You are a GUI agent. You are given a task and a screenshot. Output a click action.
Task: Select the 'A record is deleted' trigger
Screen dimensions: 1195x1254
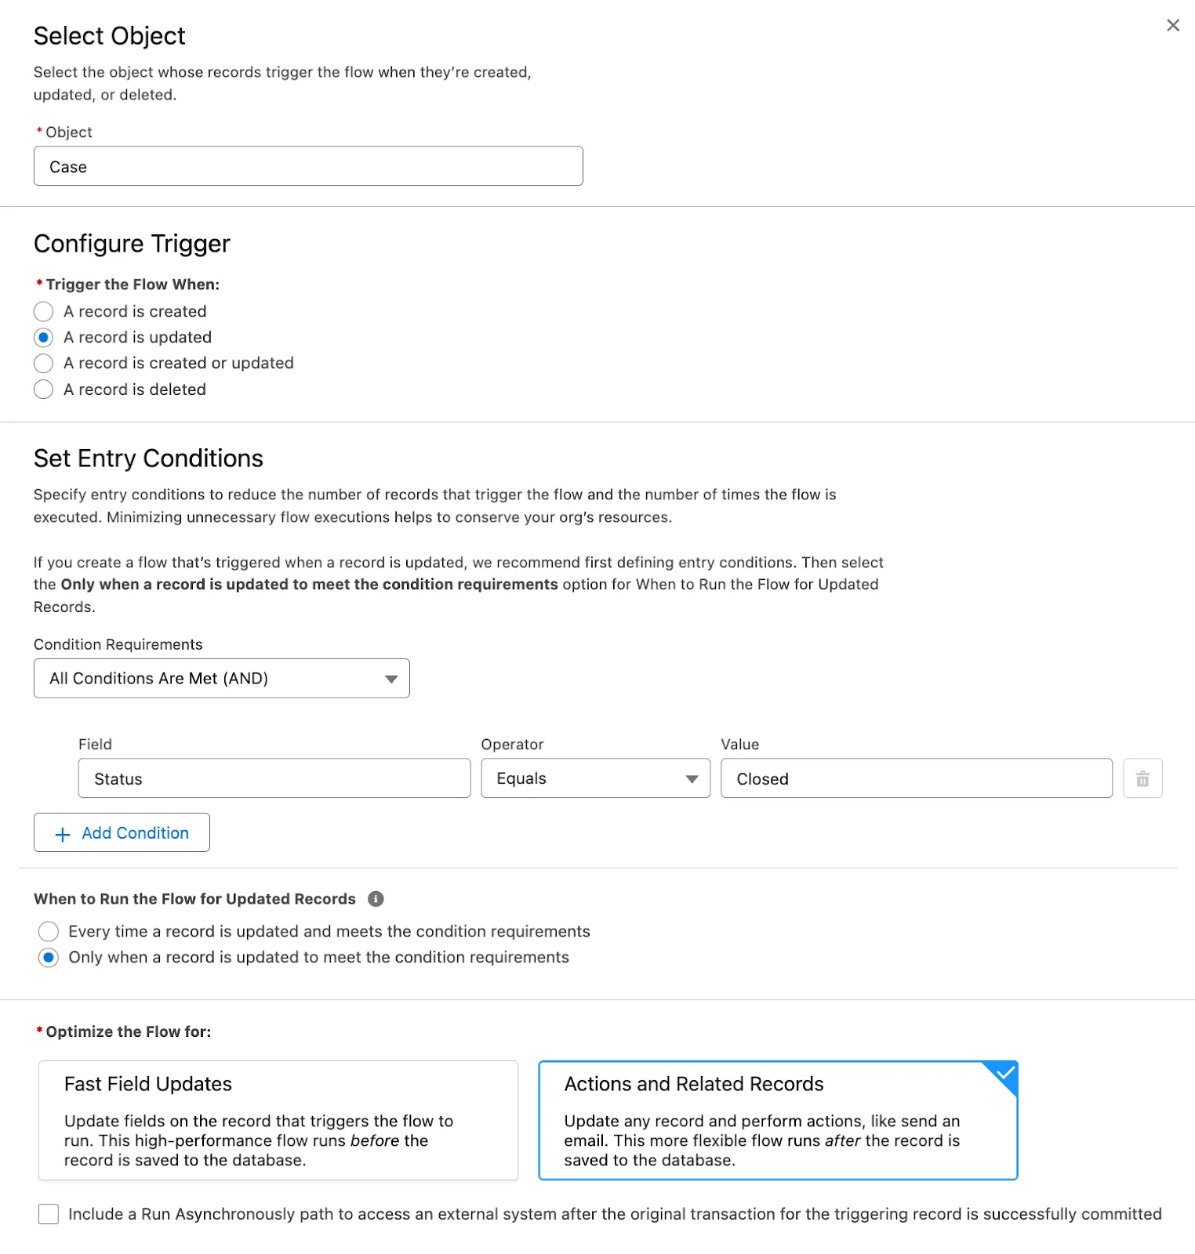point(43,389)
